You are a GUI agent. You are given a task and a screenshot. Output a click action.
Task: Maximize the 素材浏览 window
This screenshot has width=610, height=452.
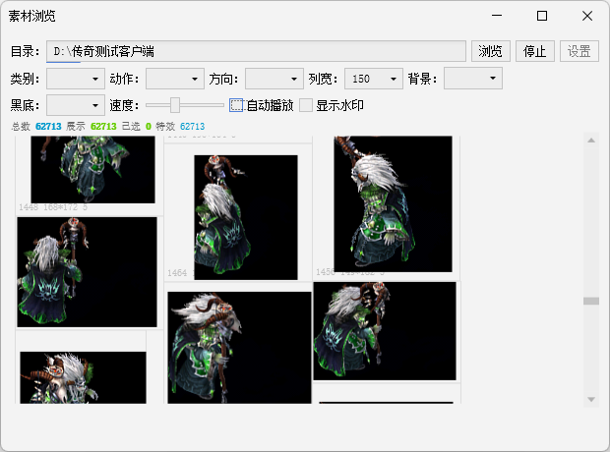(542, 16)
